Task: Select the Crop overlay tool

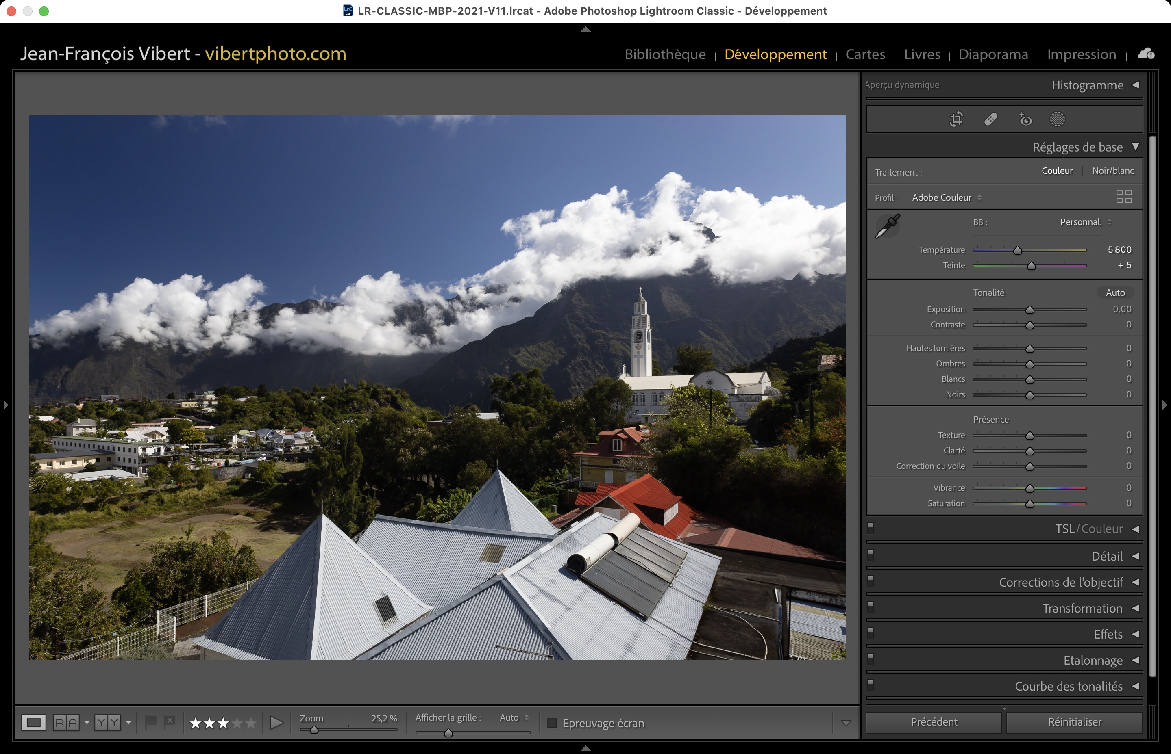Action: click(956, 119)
